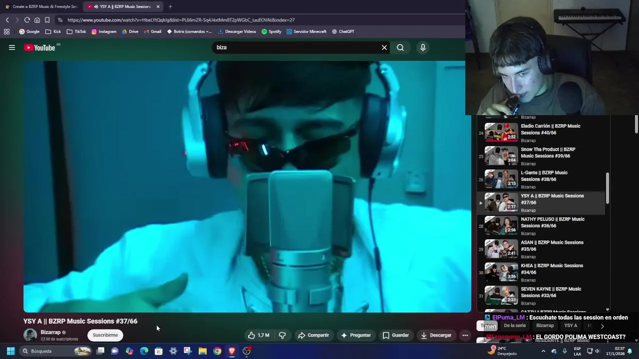Go to YouTube home via logo
This screenshot has height=359, width=639.
40,47
